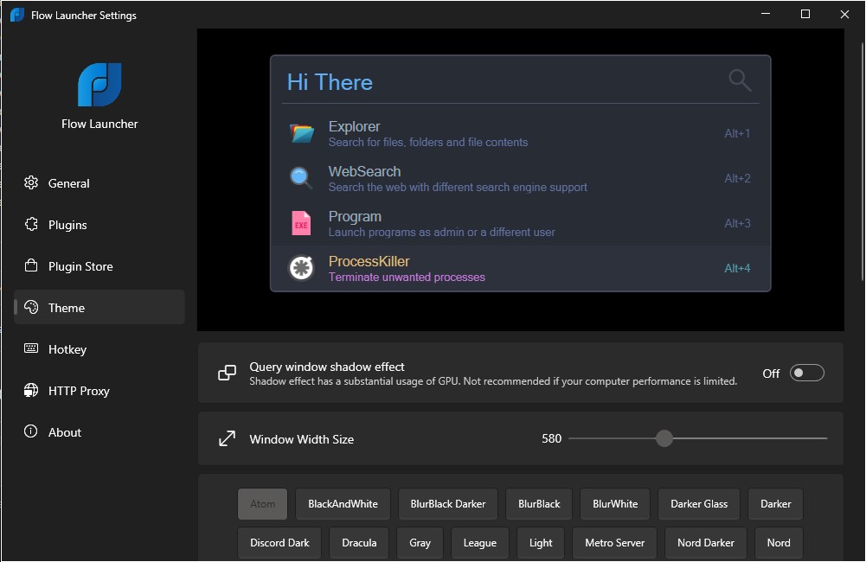This screenshot has height=562, width=866.
Task: Apply the Dracula theme
Action: [x=359, y=543]
